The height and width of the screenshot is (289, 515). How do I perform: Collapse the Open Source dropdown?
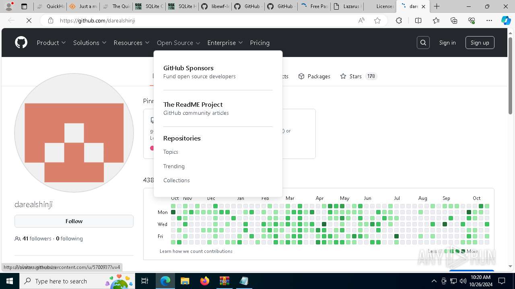pos(179,43)
